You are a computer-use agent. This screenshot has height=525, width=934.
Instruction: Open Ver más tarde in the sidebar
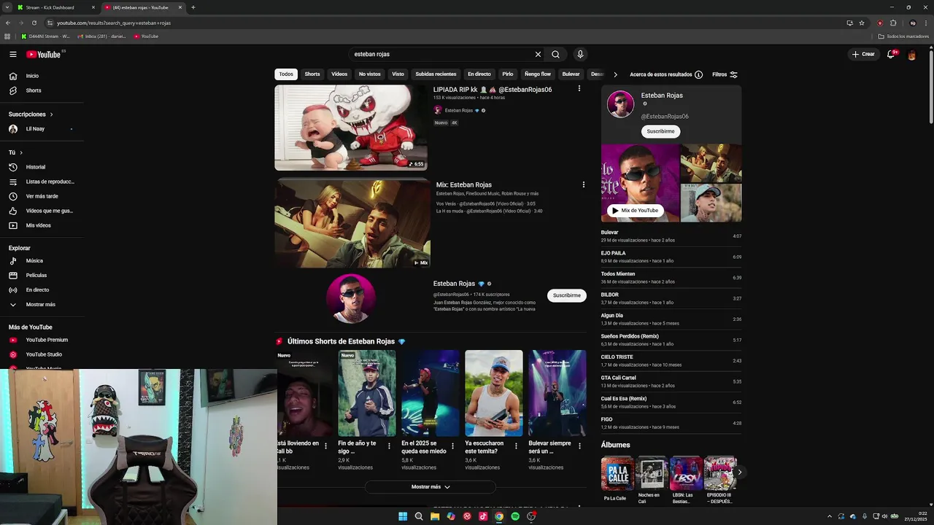tap(42, 196)
